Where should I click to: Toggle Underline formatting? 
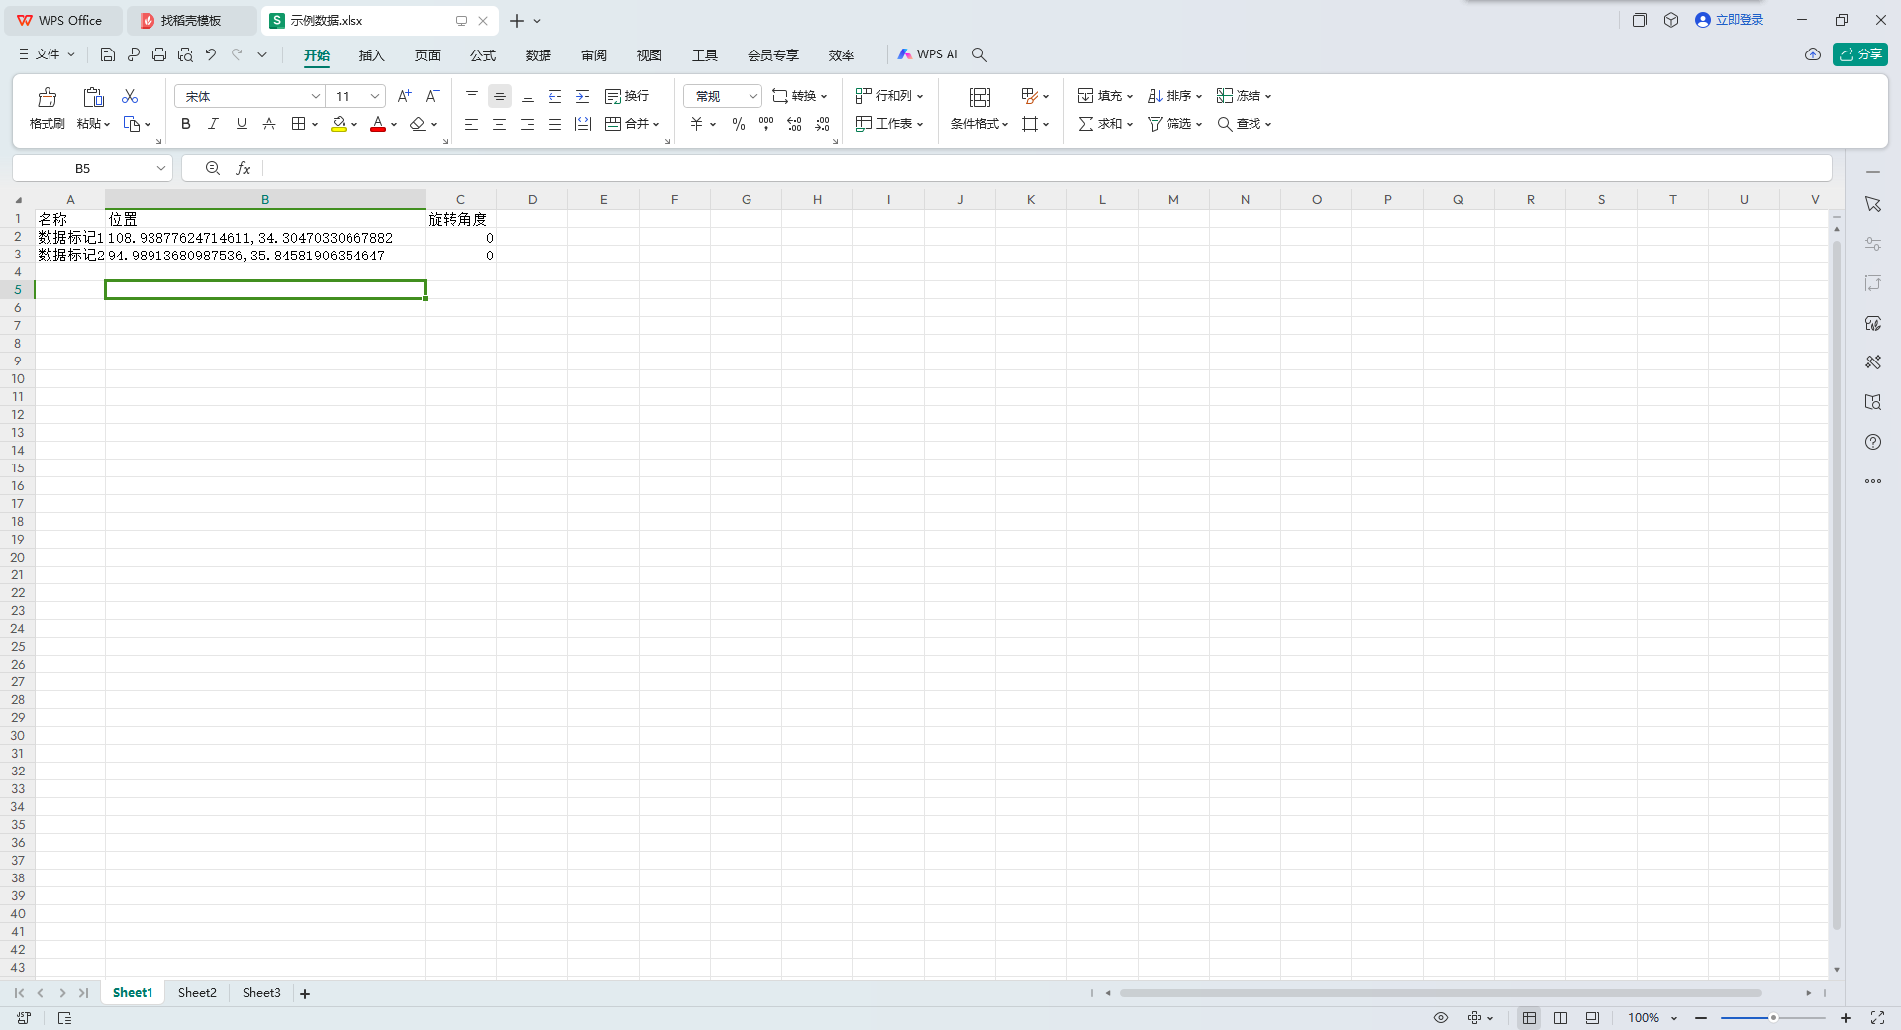[241, 124]
